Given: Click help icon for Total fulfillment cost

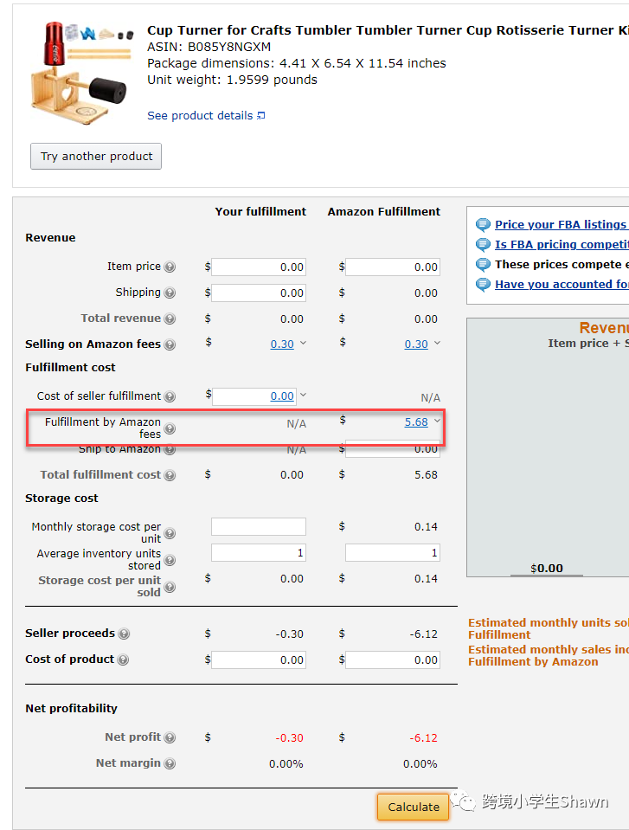Looking at the screenshot, I should [x=170, y=475].
